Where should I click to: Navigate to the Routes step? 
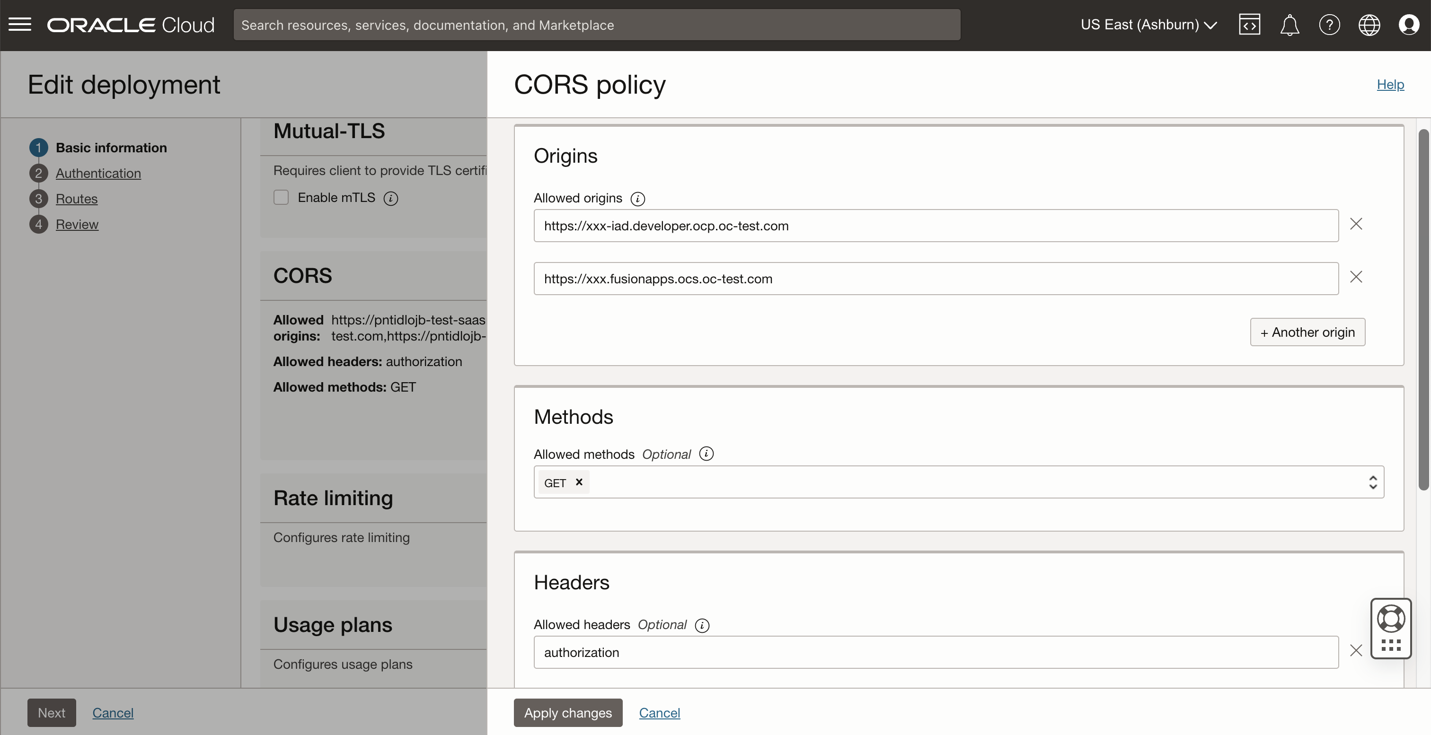(x=77, y=199)
